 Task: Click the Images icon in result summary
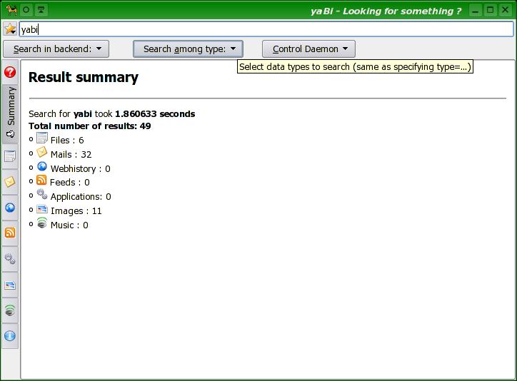click(x=42, y=209)
